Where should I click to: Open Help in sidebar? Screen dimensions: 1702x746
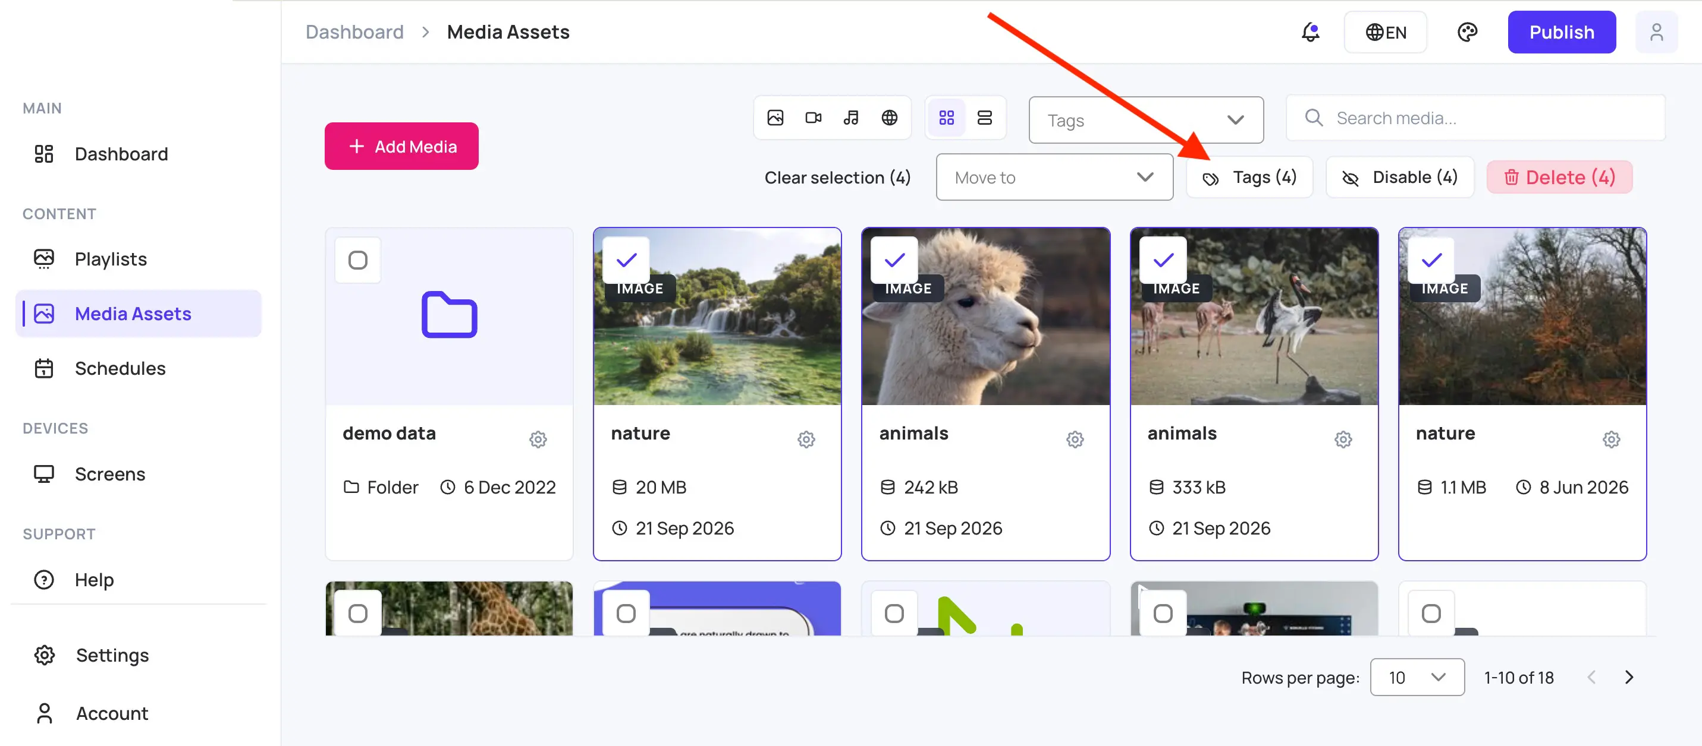(x=139, y=580)
